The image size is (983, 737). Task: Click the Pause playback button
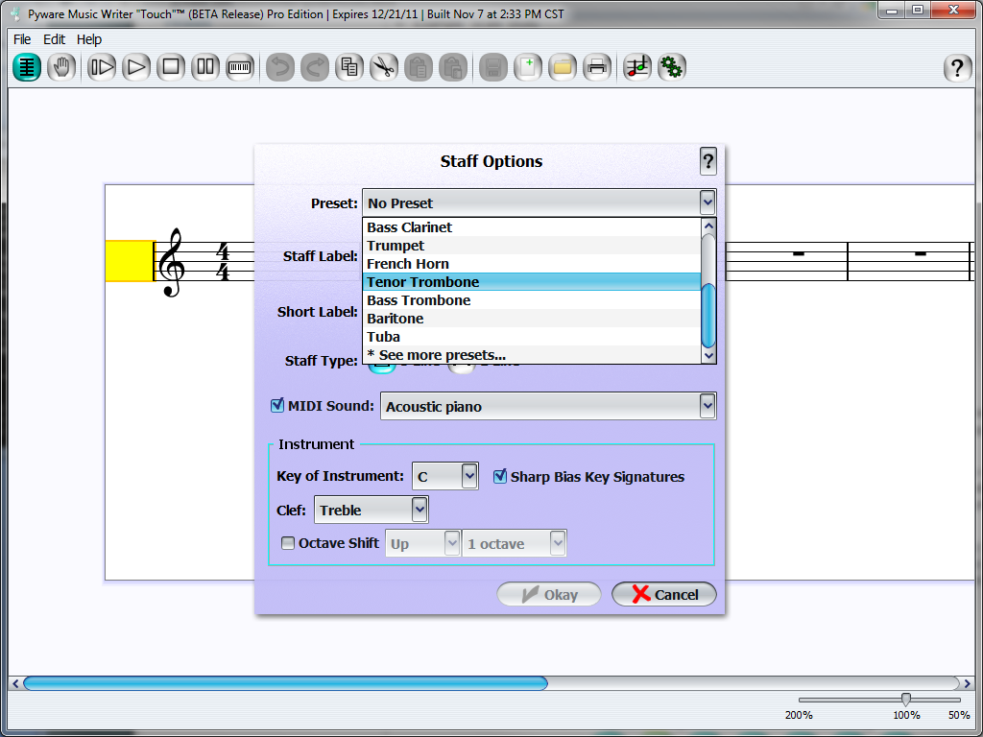tap(205, 67)
